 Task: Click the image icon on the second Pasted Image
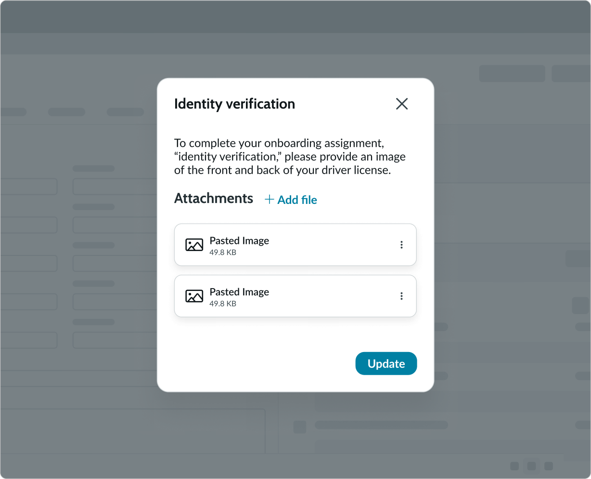(x=194, y=296)
